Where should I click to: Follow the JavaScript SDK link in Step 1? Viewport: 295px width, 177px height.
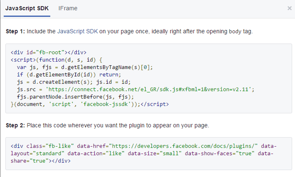click(x=78, y=31)
